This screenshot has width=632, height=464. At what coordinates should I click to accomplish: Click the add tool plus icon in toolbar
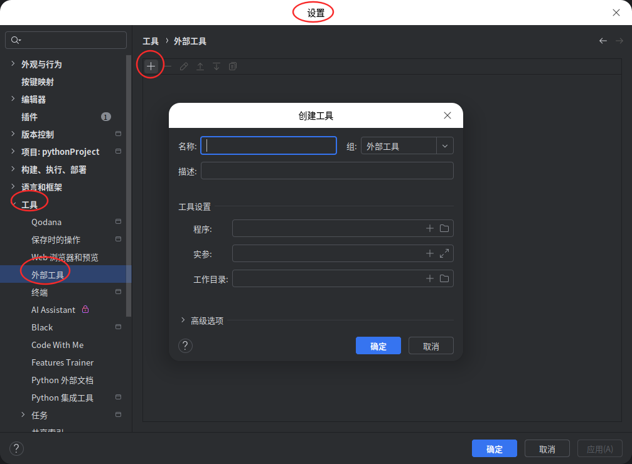click(x=151, y=66)
